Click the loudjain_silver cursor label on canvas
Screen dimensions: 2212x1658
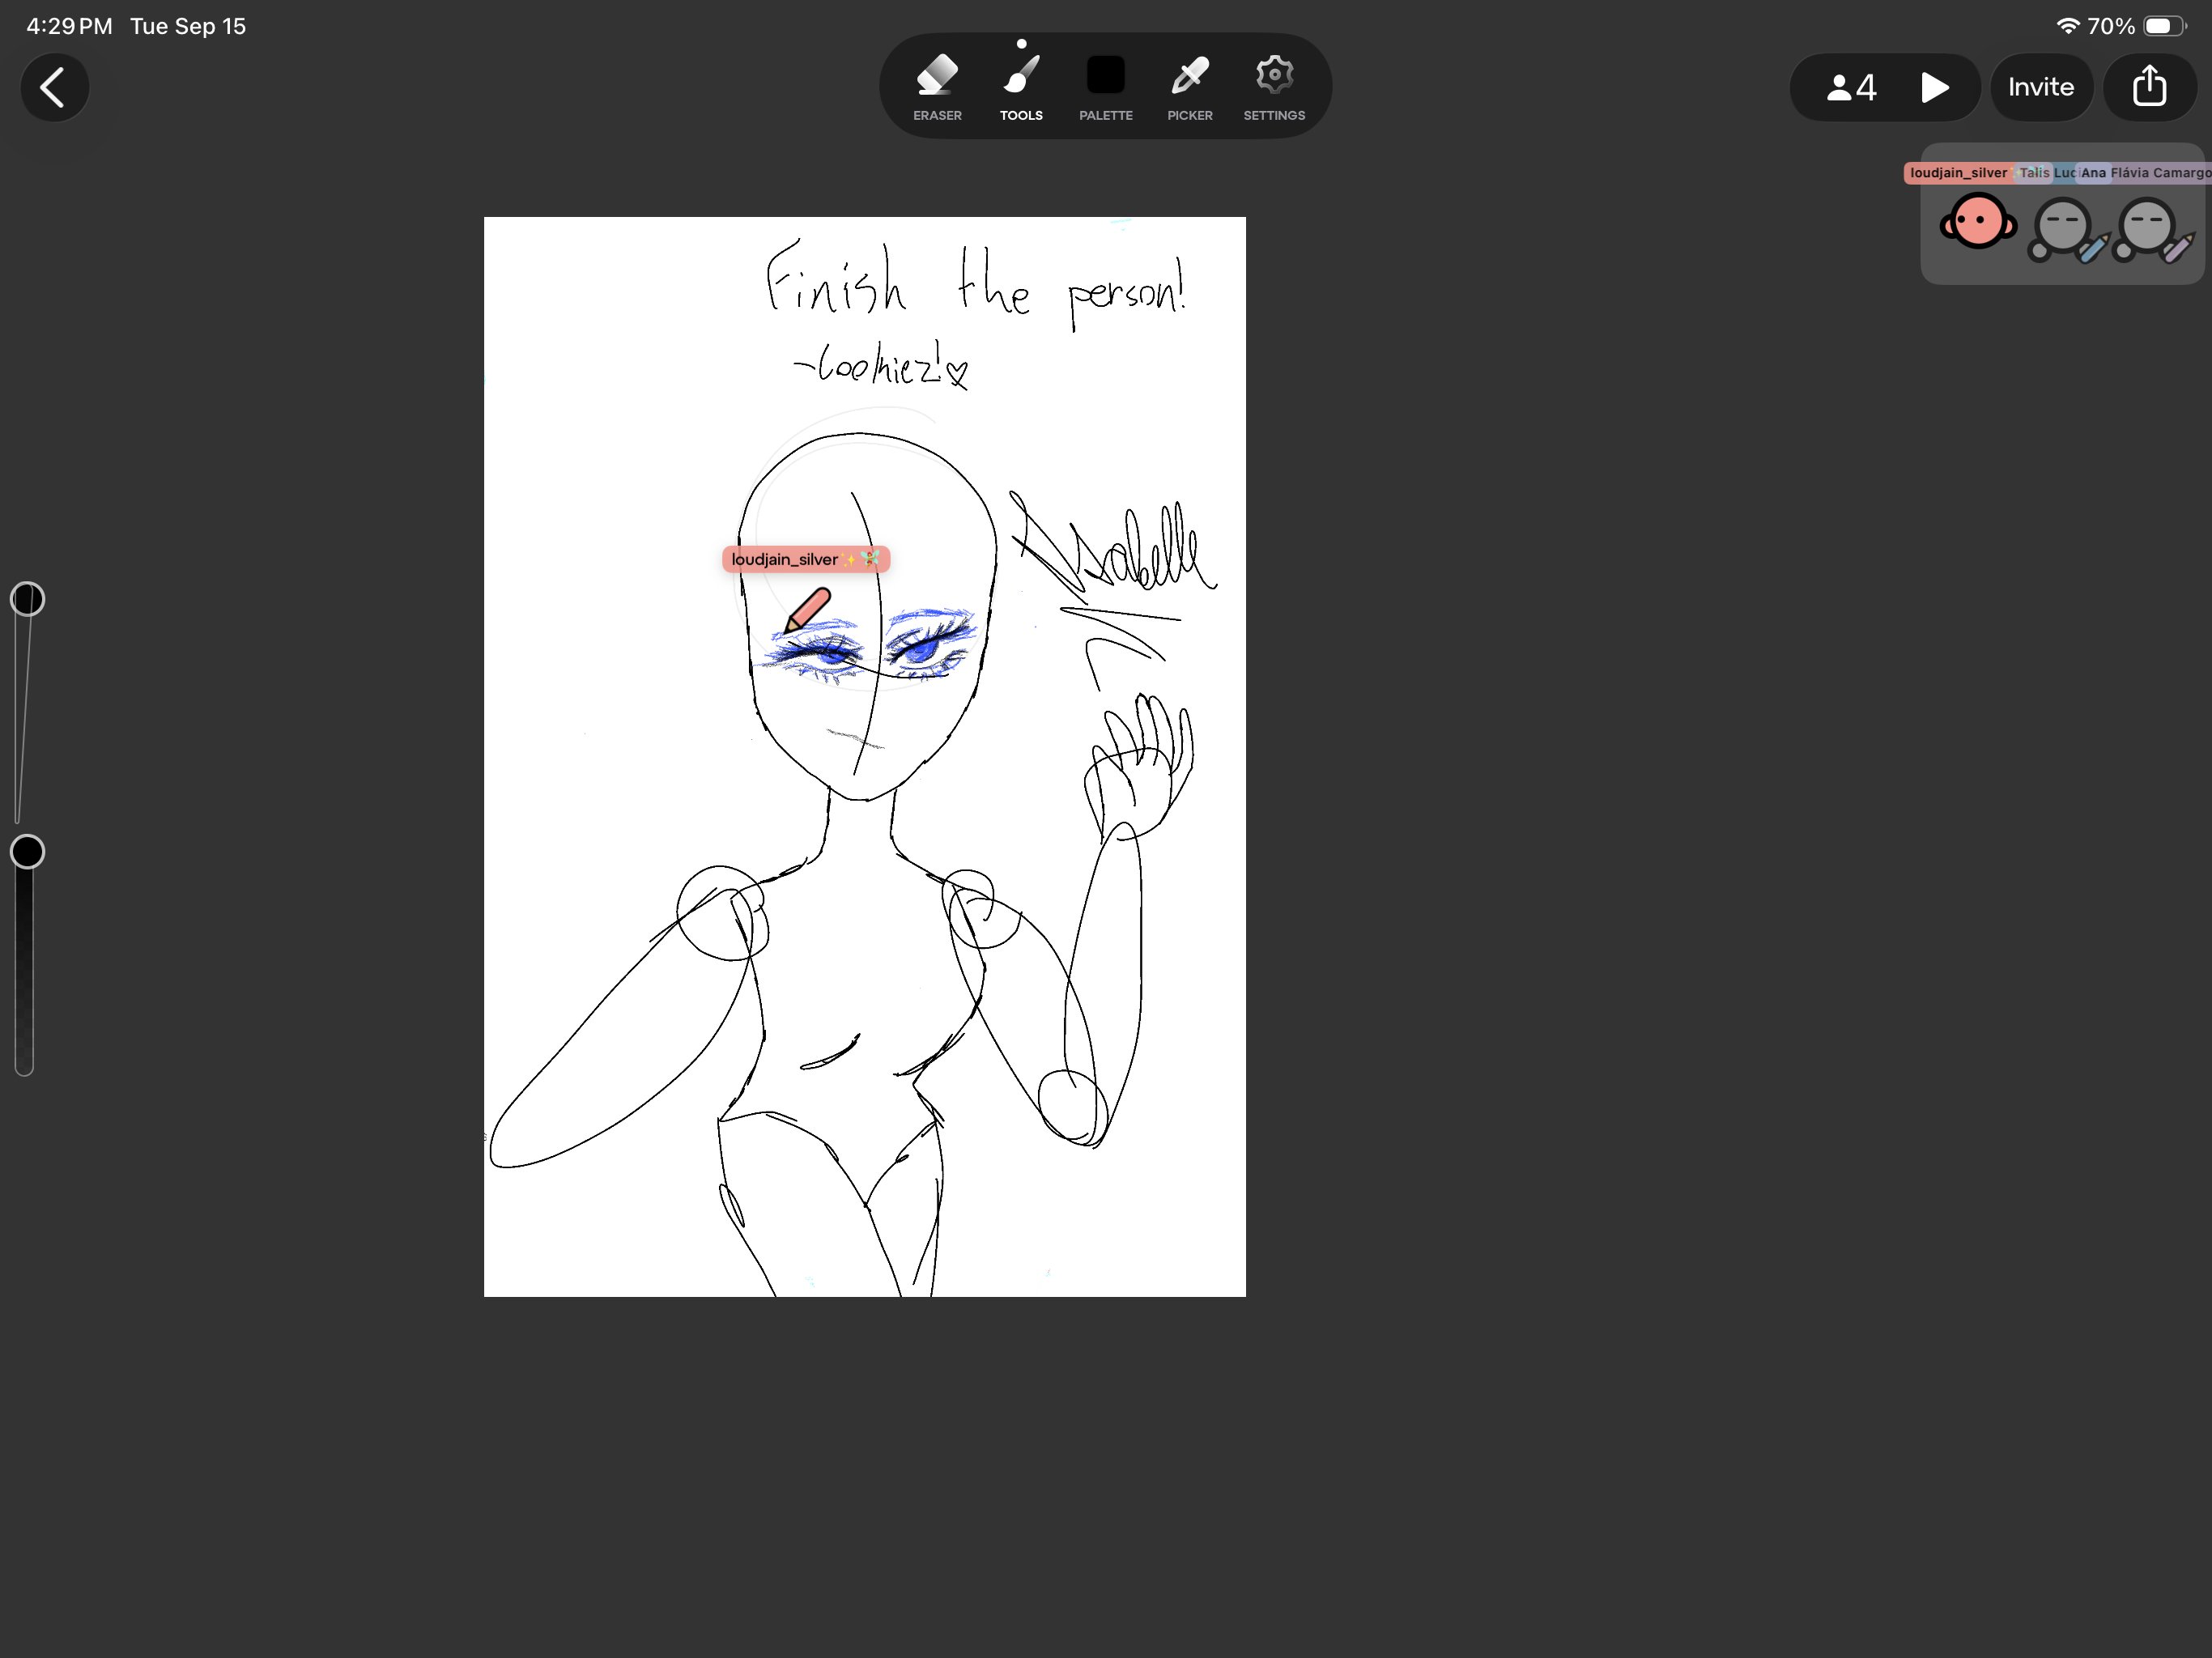coord(806,559)
